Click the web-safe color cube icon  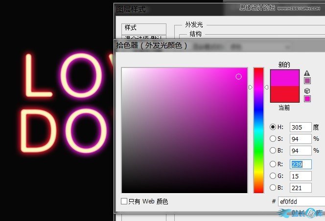click(x=307, y=91)
